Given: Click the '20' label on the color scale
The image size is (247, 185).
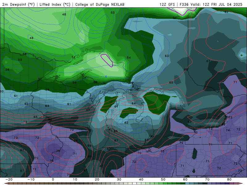Looking at the screenshot, I should pyautogui.click(x=97, y=179).
